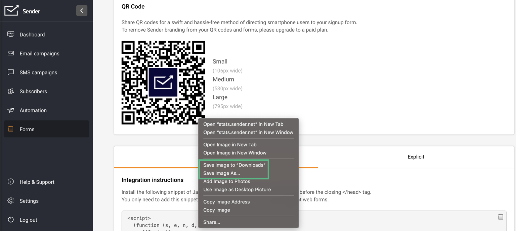Open SMS campaigns from the sidebar

10,72
